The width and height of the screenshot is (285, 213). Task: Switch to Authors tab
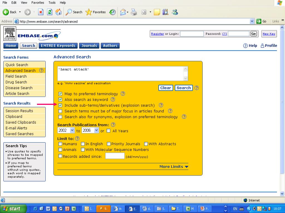[x=110, y=46]
